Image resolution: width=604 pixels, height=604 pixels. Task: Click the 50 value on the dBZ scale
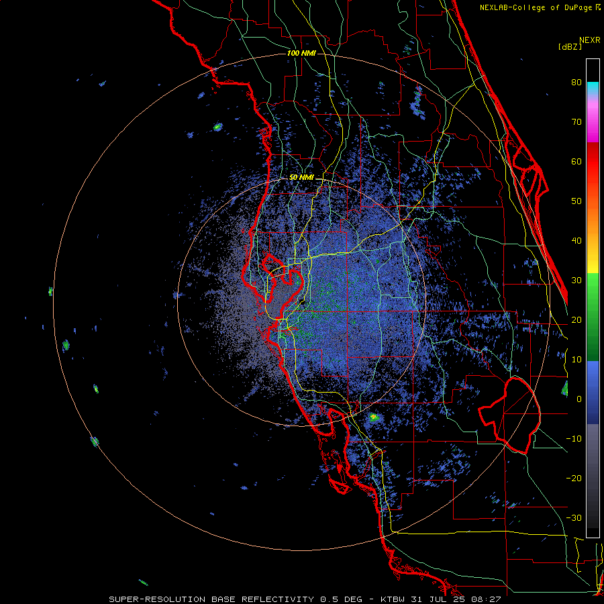[x=576, y=201]
